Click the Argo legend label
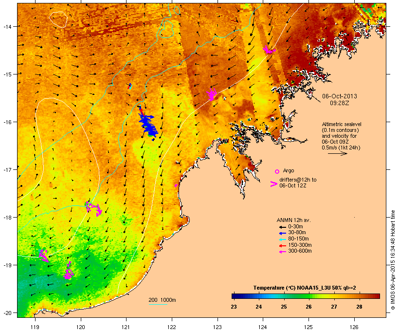399x331 pixels. click(289, 170)
